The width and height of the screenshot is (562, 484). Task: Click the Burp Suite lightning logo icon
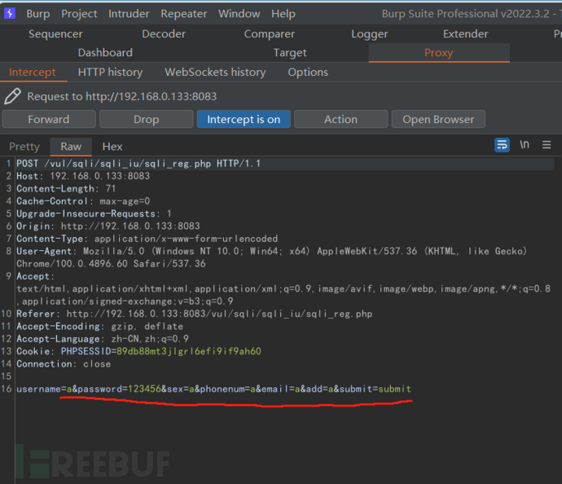coord(10,13)
